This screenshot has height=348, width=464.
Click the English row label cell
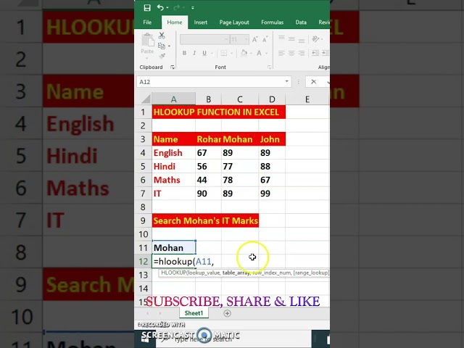coord(174,153)
